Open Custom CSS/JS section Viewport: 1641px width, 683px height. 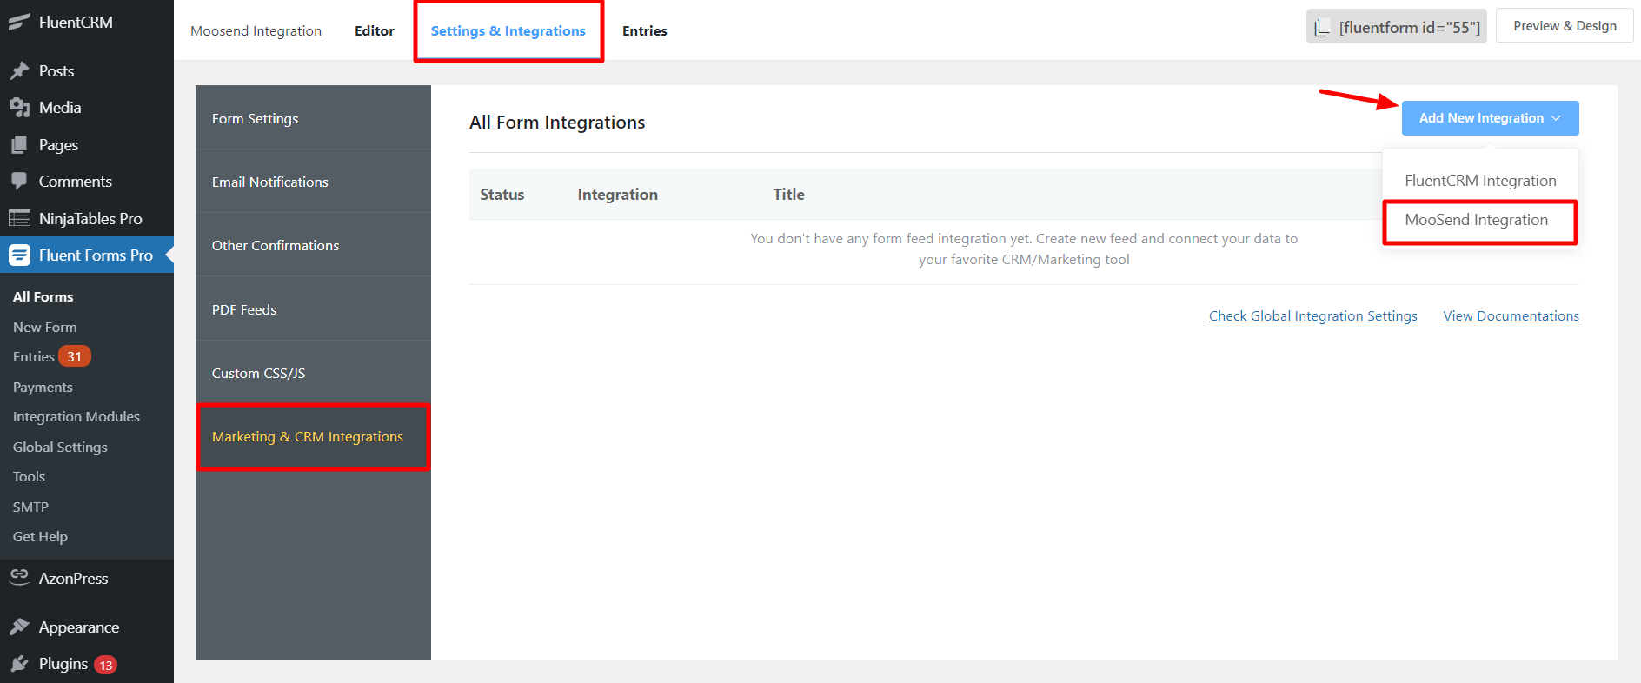tap(313, 373)
